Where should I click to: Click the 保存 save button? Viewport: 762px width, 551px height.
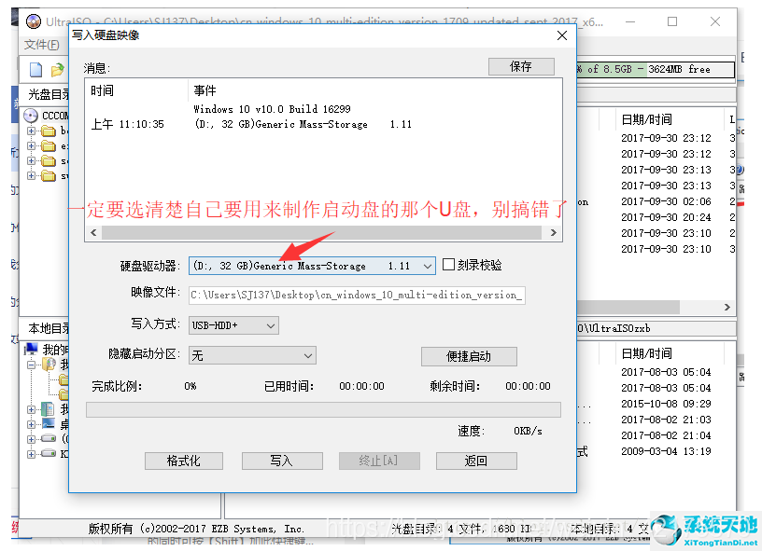pos(520,66)
